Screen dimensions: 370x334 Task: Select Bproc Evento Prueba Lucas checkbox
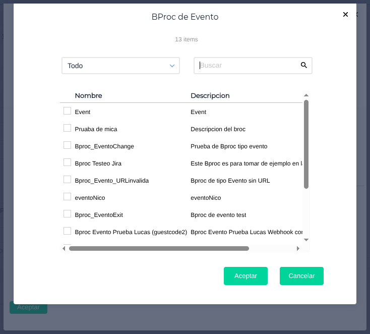[x=67, y=231]
